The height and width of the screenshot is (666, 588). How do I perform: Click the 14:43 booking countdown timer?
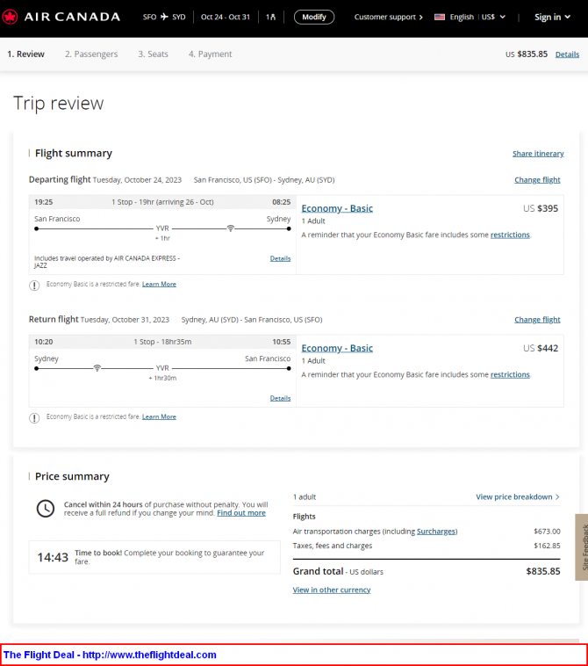(x=53, y=557)
